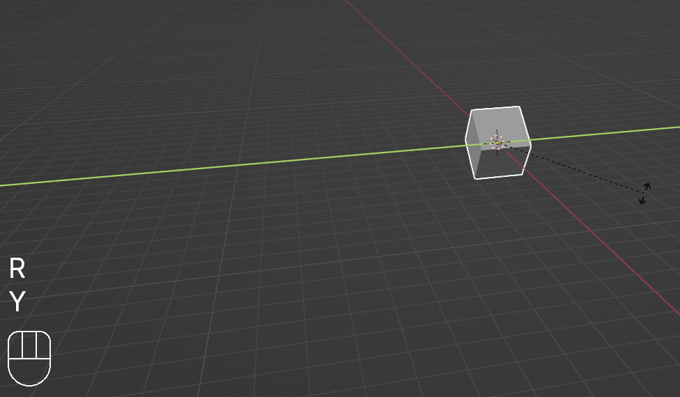Click the "Y" screencast key indicator
The height and width of the screenshot is (397, 680).
pyautogui.click(x=17, y=302)
